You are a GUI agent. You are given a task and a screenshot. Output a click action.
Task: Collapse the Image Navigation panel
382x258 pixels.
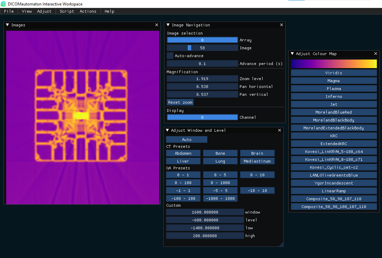tap(168, 25)
